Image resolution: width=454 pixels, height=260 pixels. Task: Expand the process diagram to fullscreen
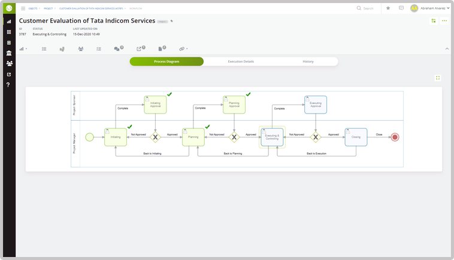coord(437,78)
